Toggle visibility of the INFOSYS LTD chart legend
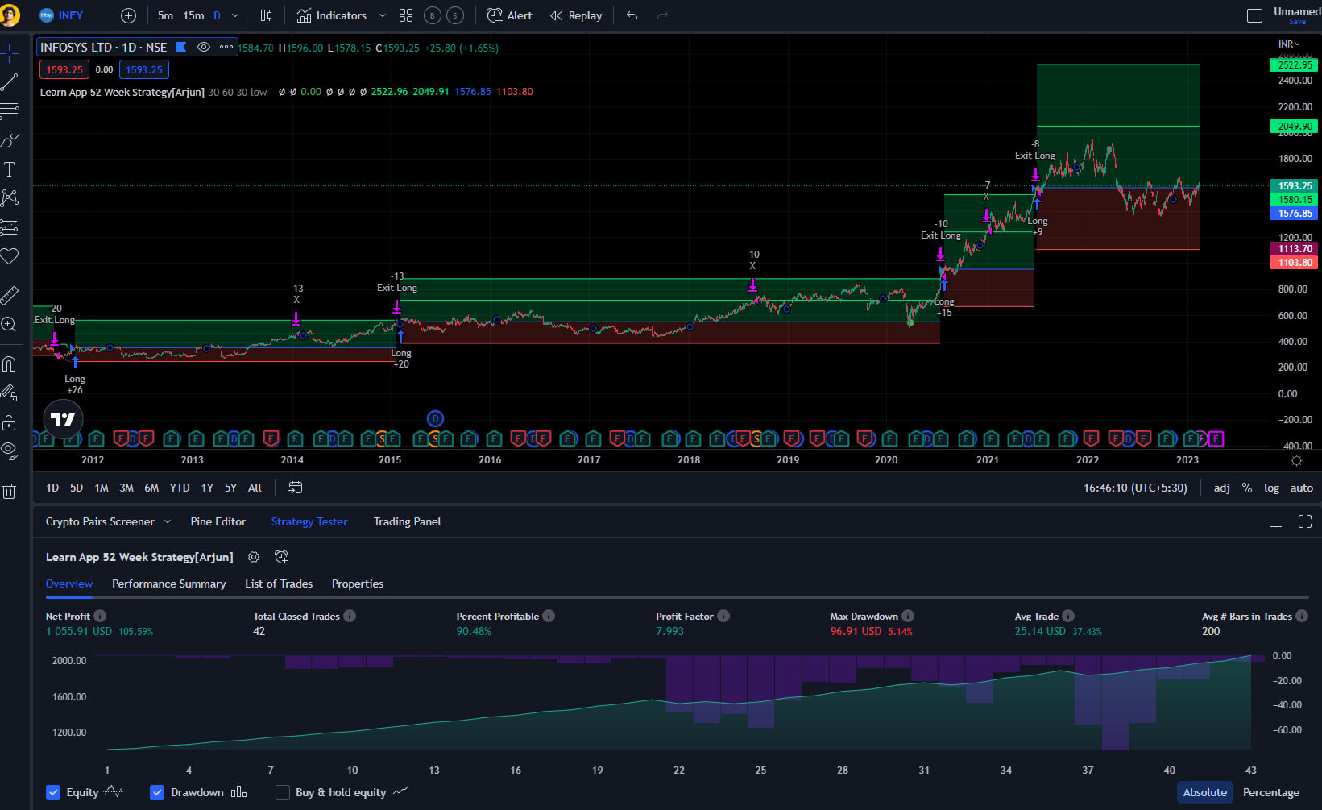1322x810 pixels. [x=204, y=47]
